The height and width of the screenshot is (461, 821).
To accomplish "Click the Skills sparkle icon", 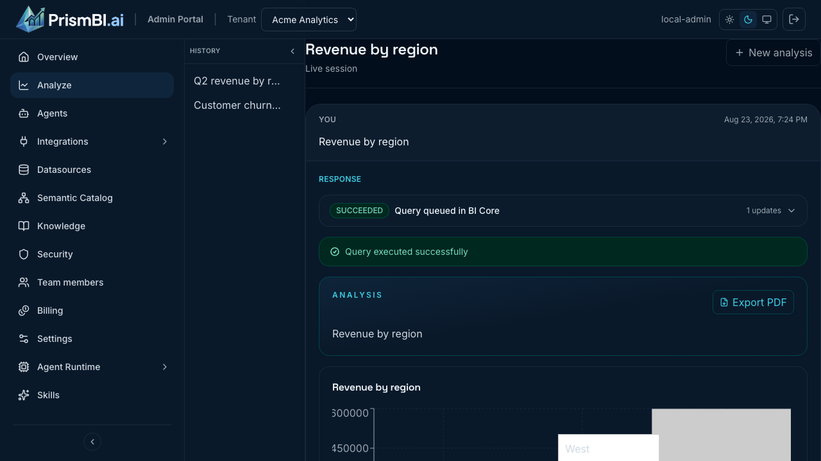I will 24,395.
